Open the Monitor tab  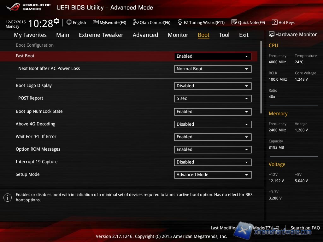tap(178, 35)
